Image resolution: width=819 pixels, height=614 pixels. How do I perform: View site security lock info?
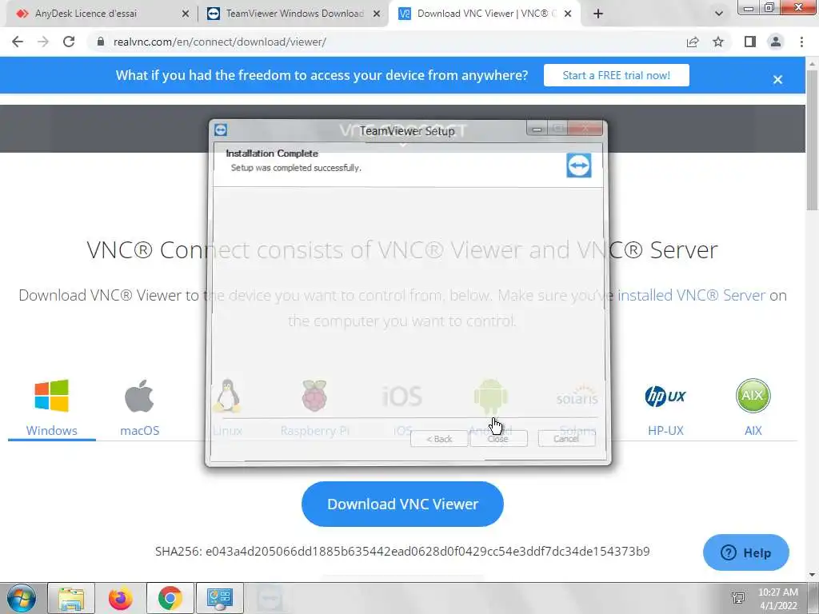[101, 42]
